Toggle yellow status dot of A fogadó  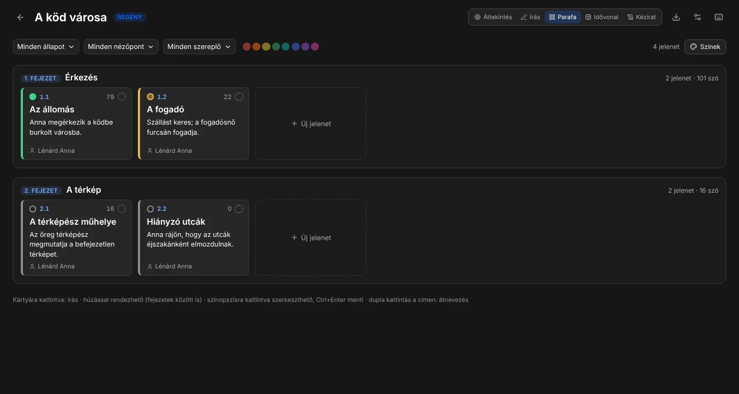(x=150, y=97)
